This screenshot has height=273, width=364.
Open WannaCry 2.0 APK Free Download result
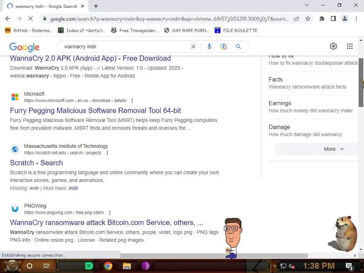point(90,58)
